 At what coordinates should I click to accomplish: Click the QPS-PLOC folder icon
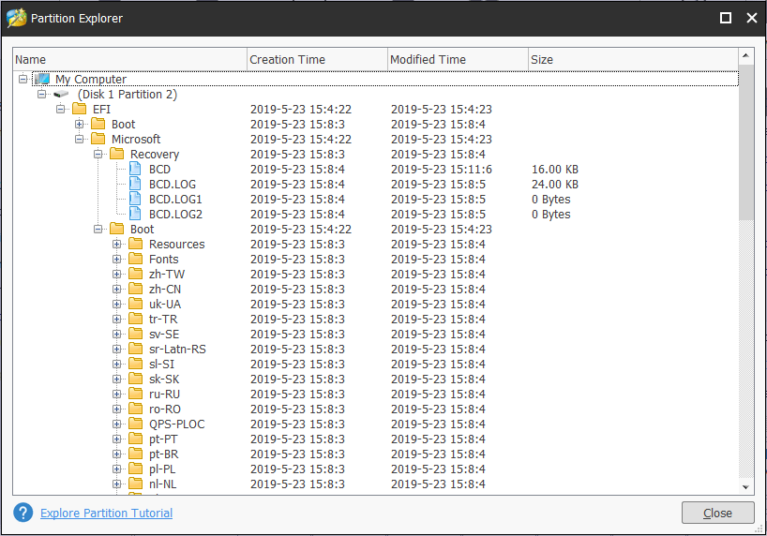pos(136,424)
